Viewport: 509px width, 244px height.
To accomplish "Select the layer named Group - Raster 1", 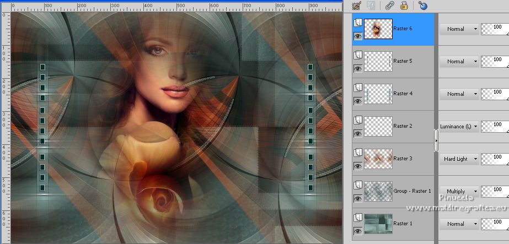I will [412, 191].
